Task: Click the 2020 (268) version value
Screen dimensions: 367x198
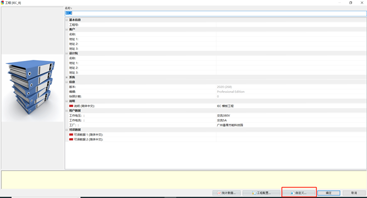Action: point(224,87)
